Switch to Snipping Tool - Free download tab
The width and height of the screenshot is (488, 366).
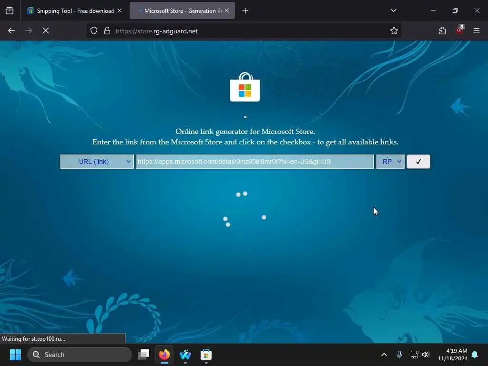pyautogui.click(x=75, y=11)
